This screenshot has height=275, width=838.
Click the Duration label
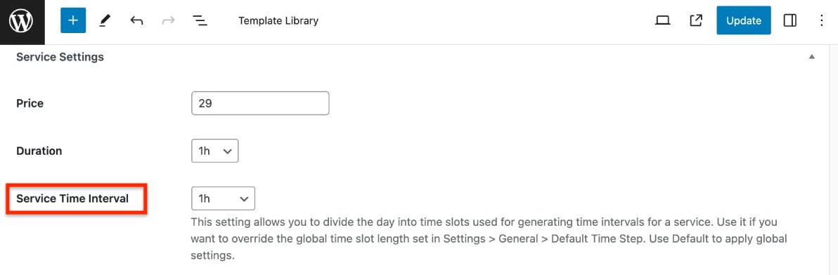point(39,151)
